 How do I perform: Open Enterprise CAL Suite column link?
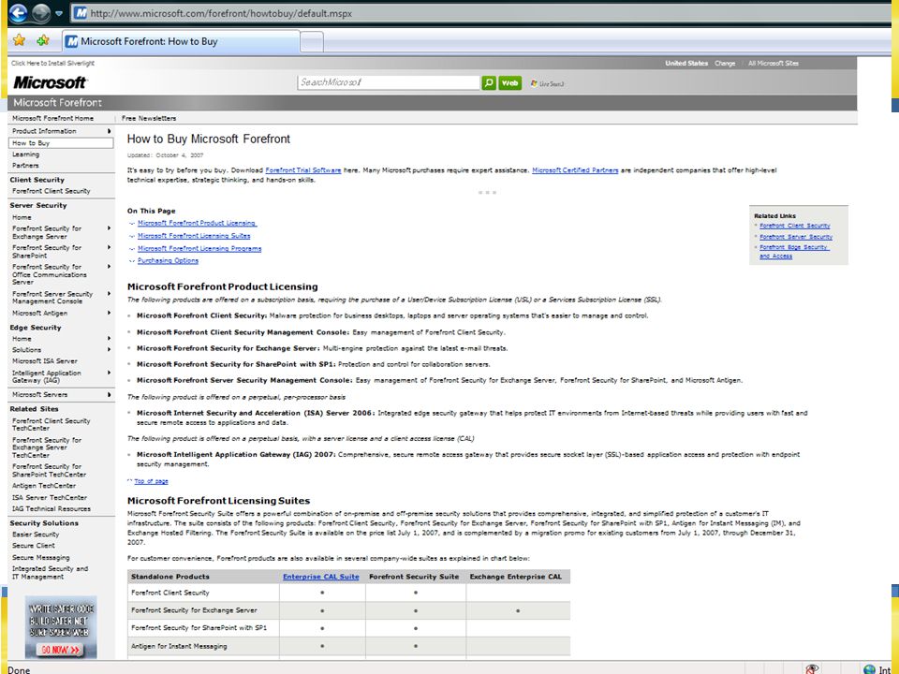321,577
